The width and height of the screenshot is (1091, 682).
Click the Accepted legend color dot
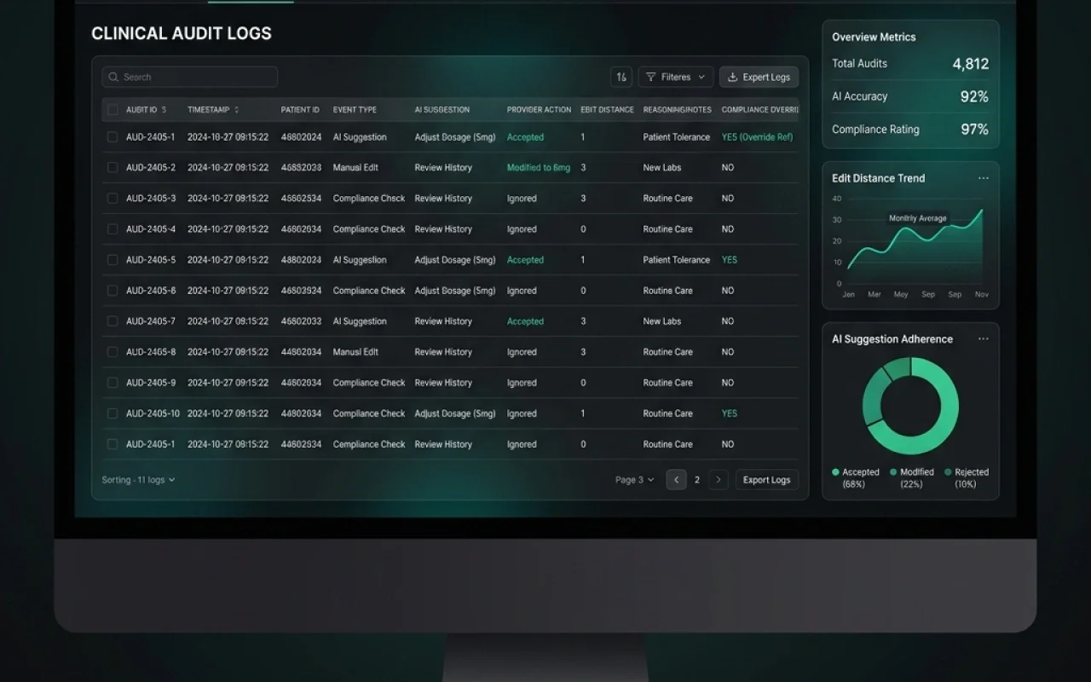pyautogui.click(x=835, y=472)
